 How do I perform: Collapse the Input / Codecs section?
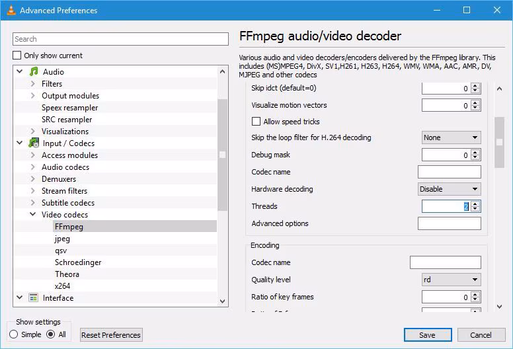(x=20, y=143)
